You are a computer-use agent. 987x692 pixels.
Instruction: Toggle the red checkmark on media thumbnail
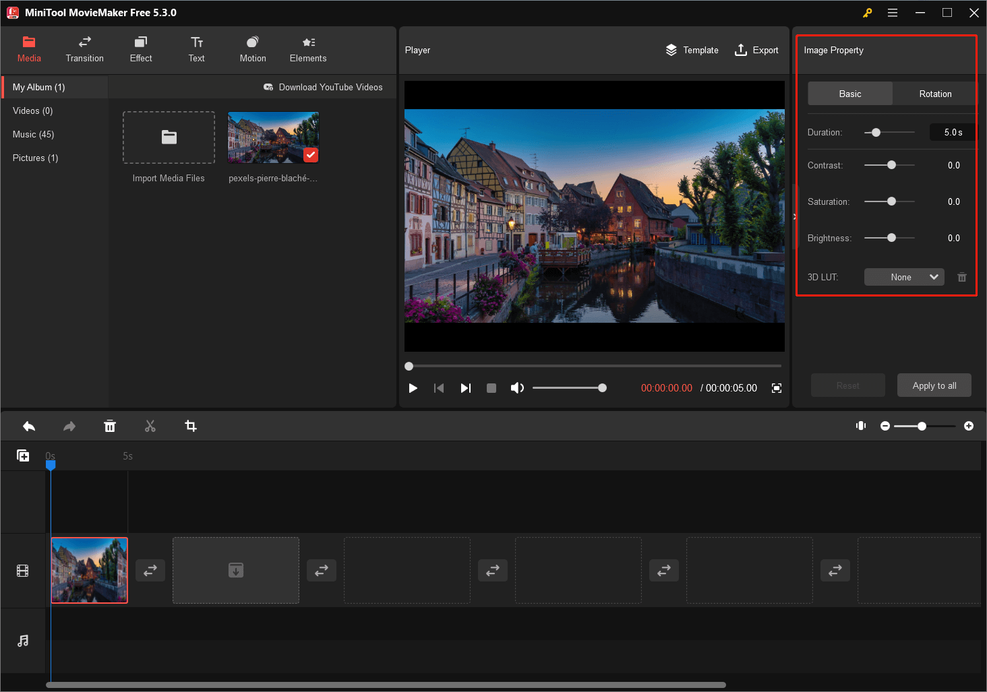(x=310, y=155)
